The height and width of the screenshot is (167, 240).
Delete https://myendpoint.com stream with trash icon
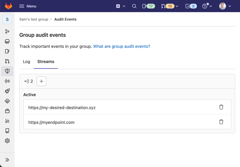[221, 122]
